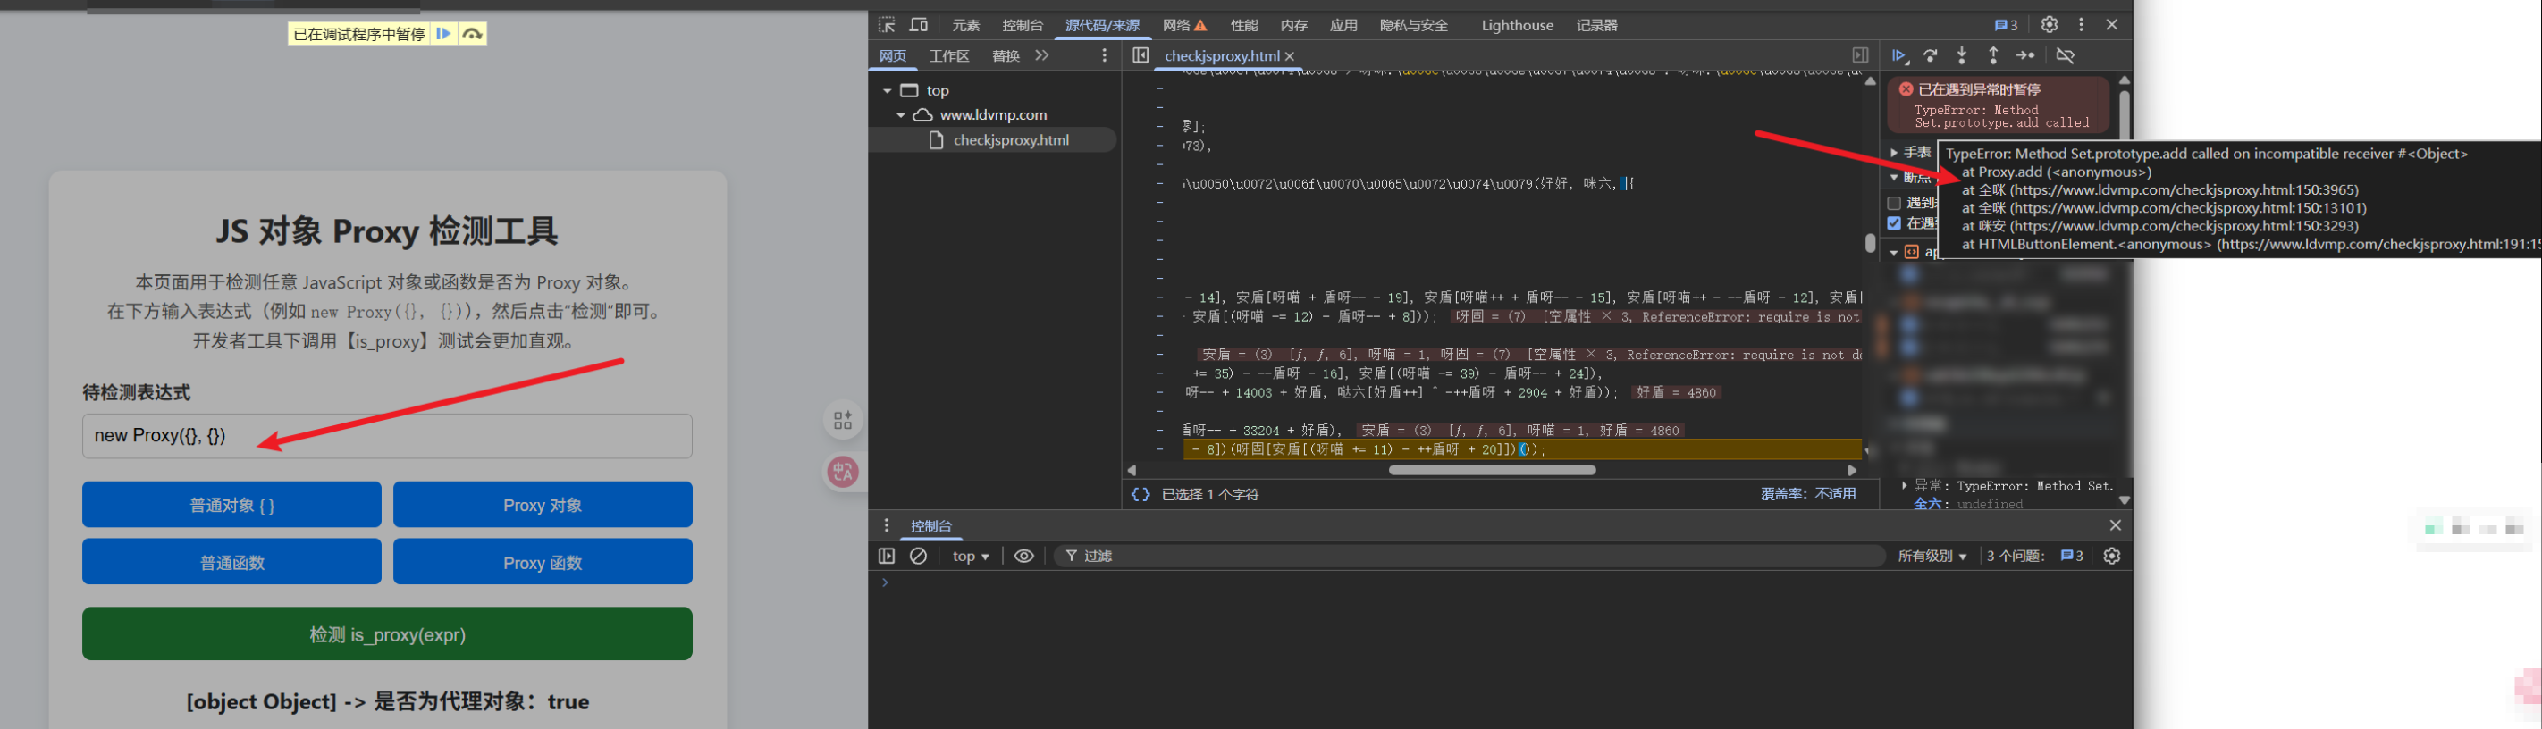
Task: Resume script execution in debugger toolbar
Action: (x=1898, y=55)
